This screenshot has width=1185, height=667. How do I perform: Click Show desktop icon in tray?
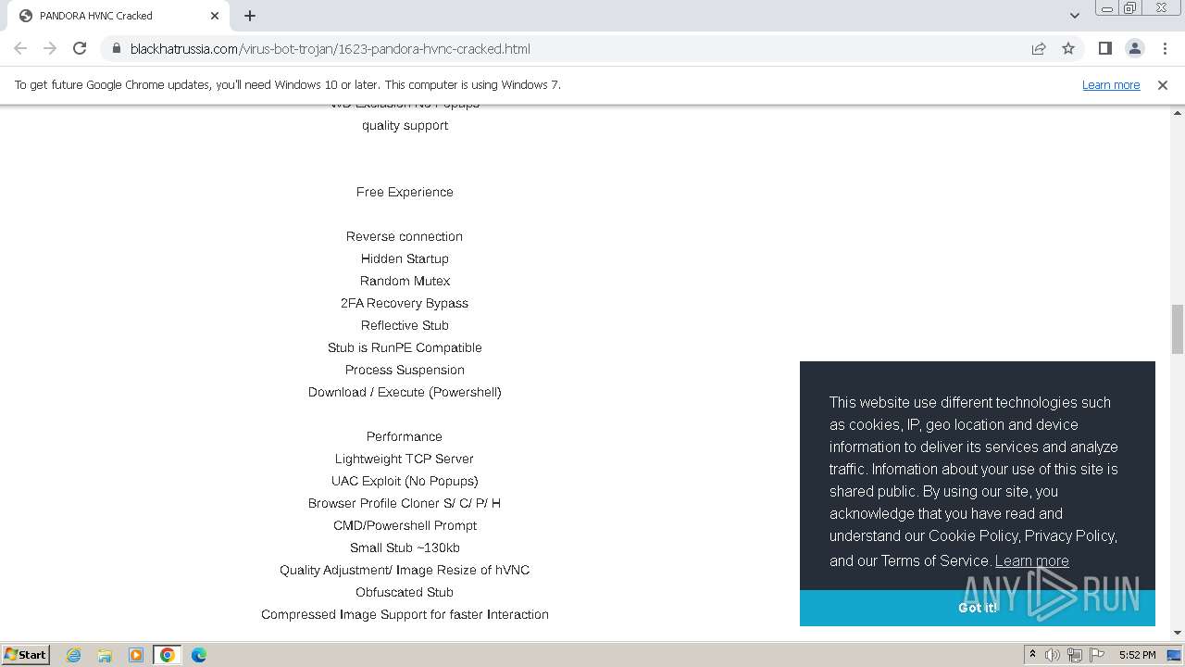pyautogui.click(x=1175, y=655)
